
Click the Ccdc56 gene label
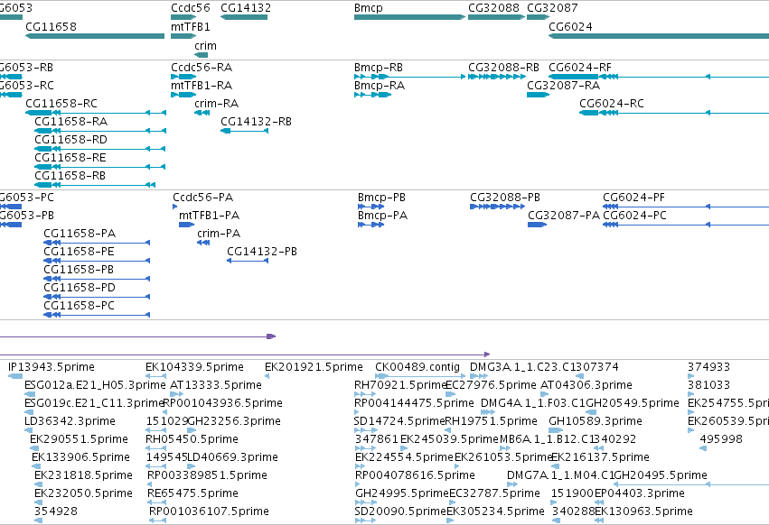pyautogui.click(x=191, y=8)
